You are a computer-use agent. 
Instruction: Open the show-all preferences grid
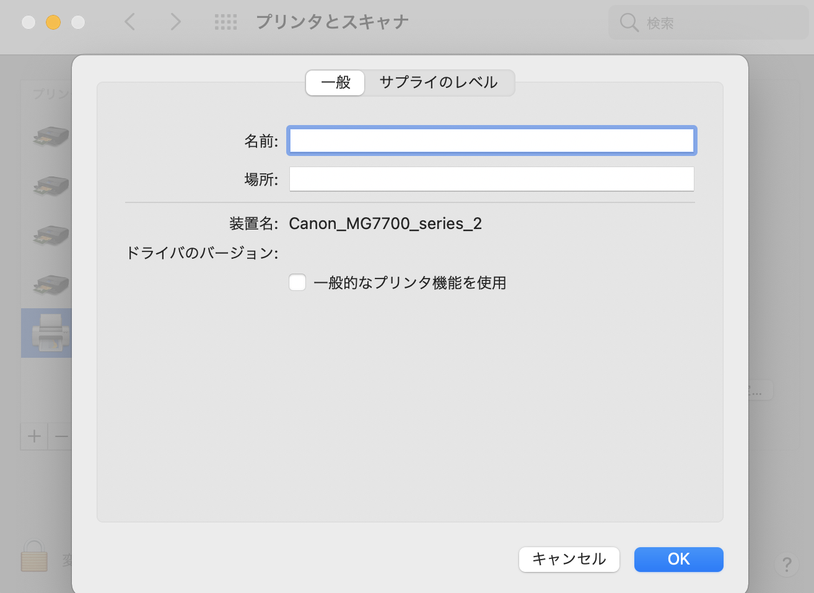[225, 22]
